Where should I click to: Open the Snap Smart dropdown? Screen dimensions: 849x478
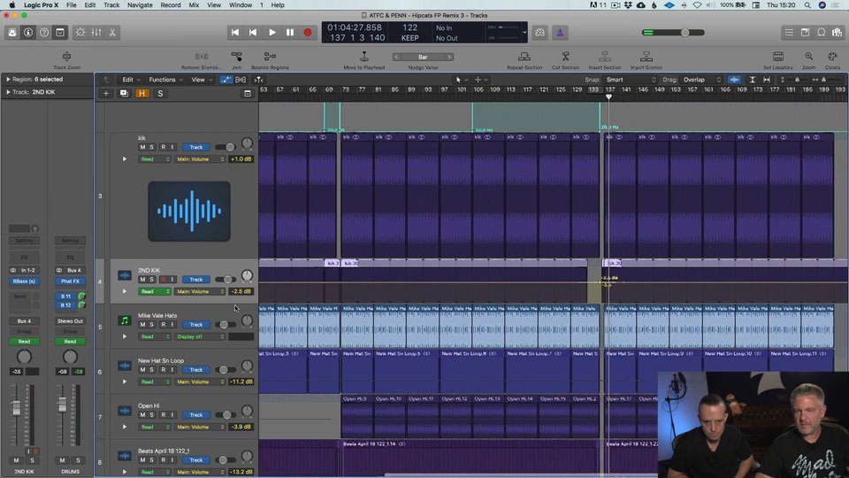click(631, 80)
